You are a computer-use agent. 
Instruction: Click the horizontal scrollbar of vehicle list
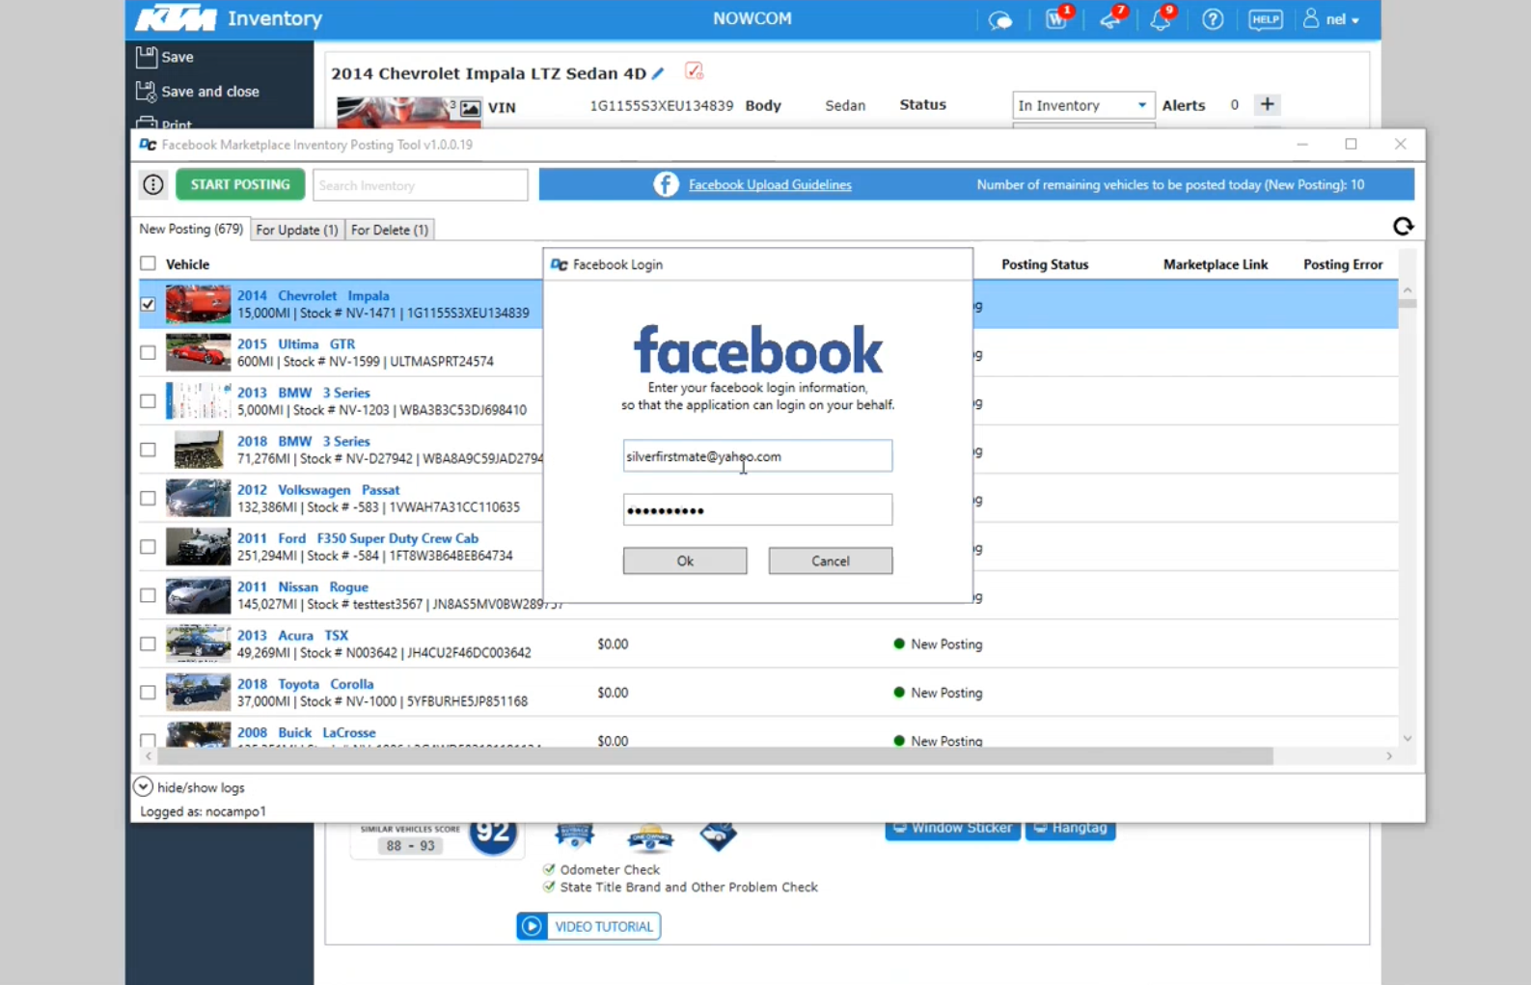click(x=715, y=756)
